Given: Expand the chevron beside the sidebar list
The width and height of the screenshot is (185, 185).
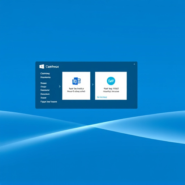Looking at the screenshot, I should (60, 86).
